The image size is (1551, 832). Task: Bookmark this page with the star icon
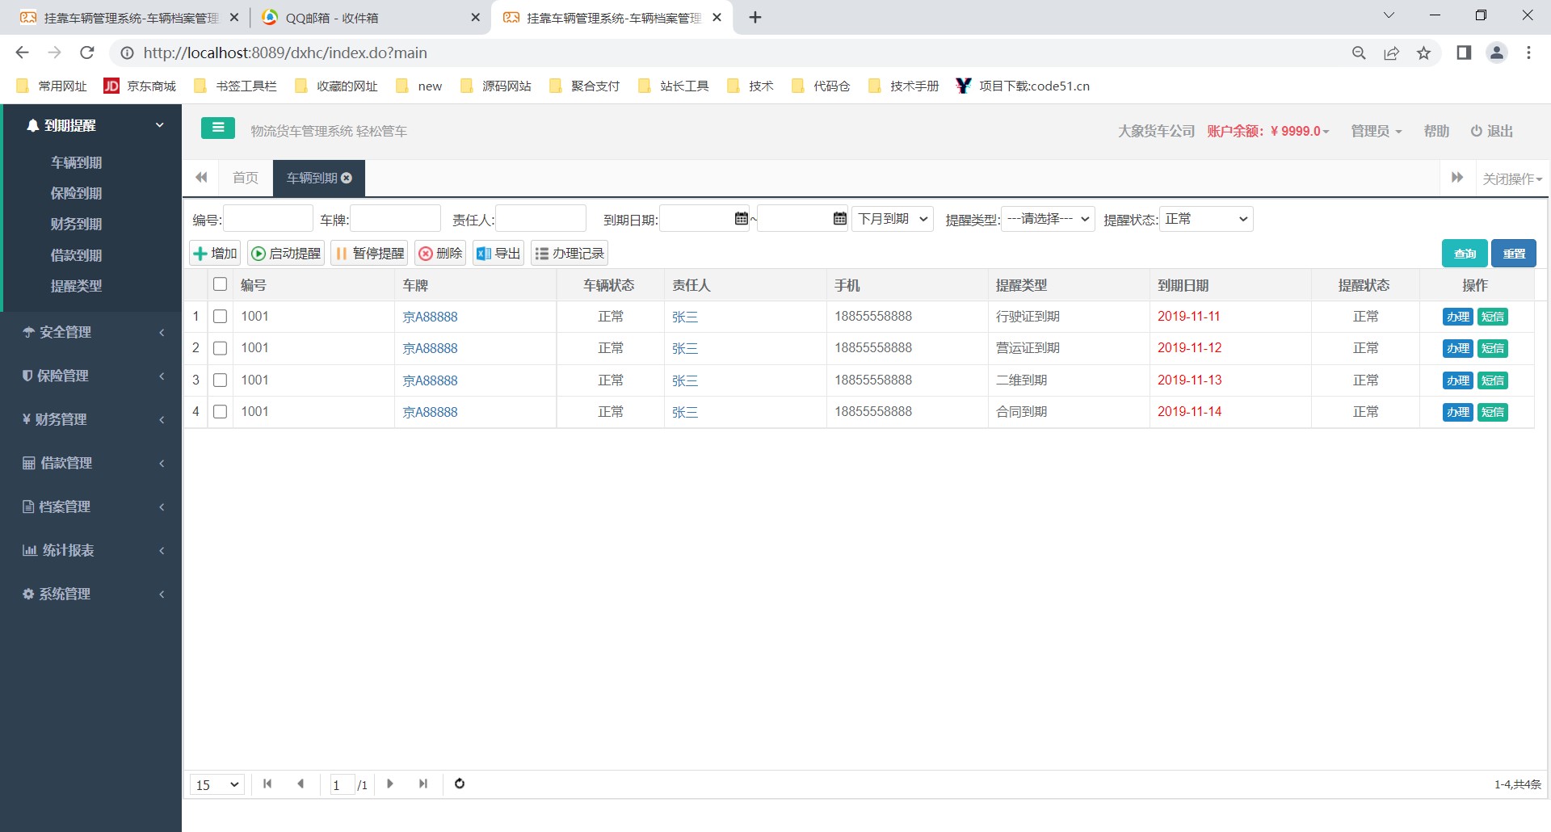[x=1423, y=53]
